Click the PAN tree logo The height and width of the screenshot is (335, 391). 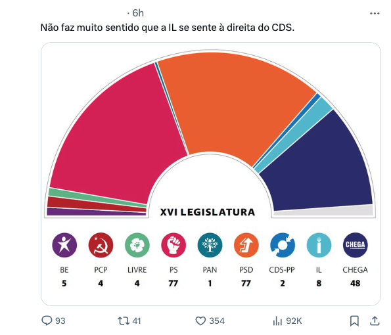(210, 245)
